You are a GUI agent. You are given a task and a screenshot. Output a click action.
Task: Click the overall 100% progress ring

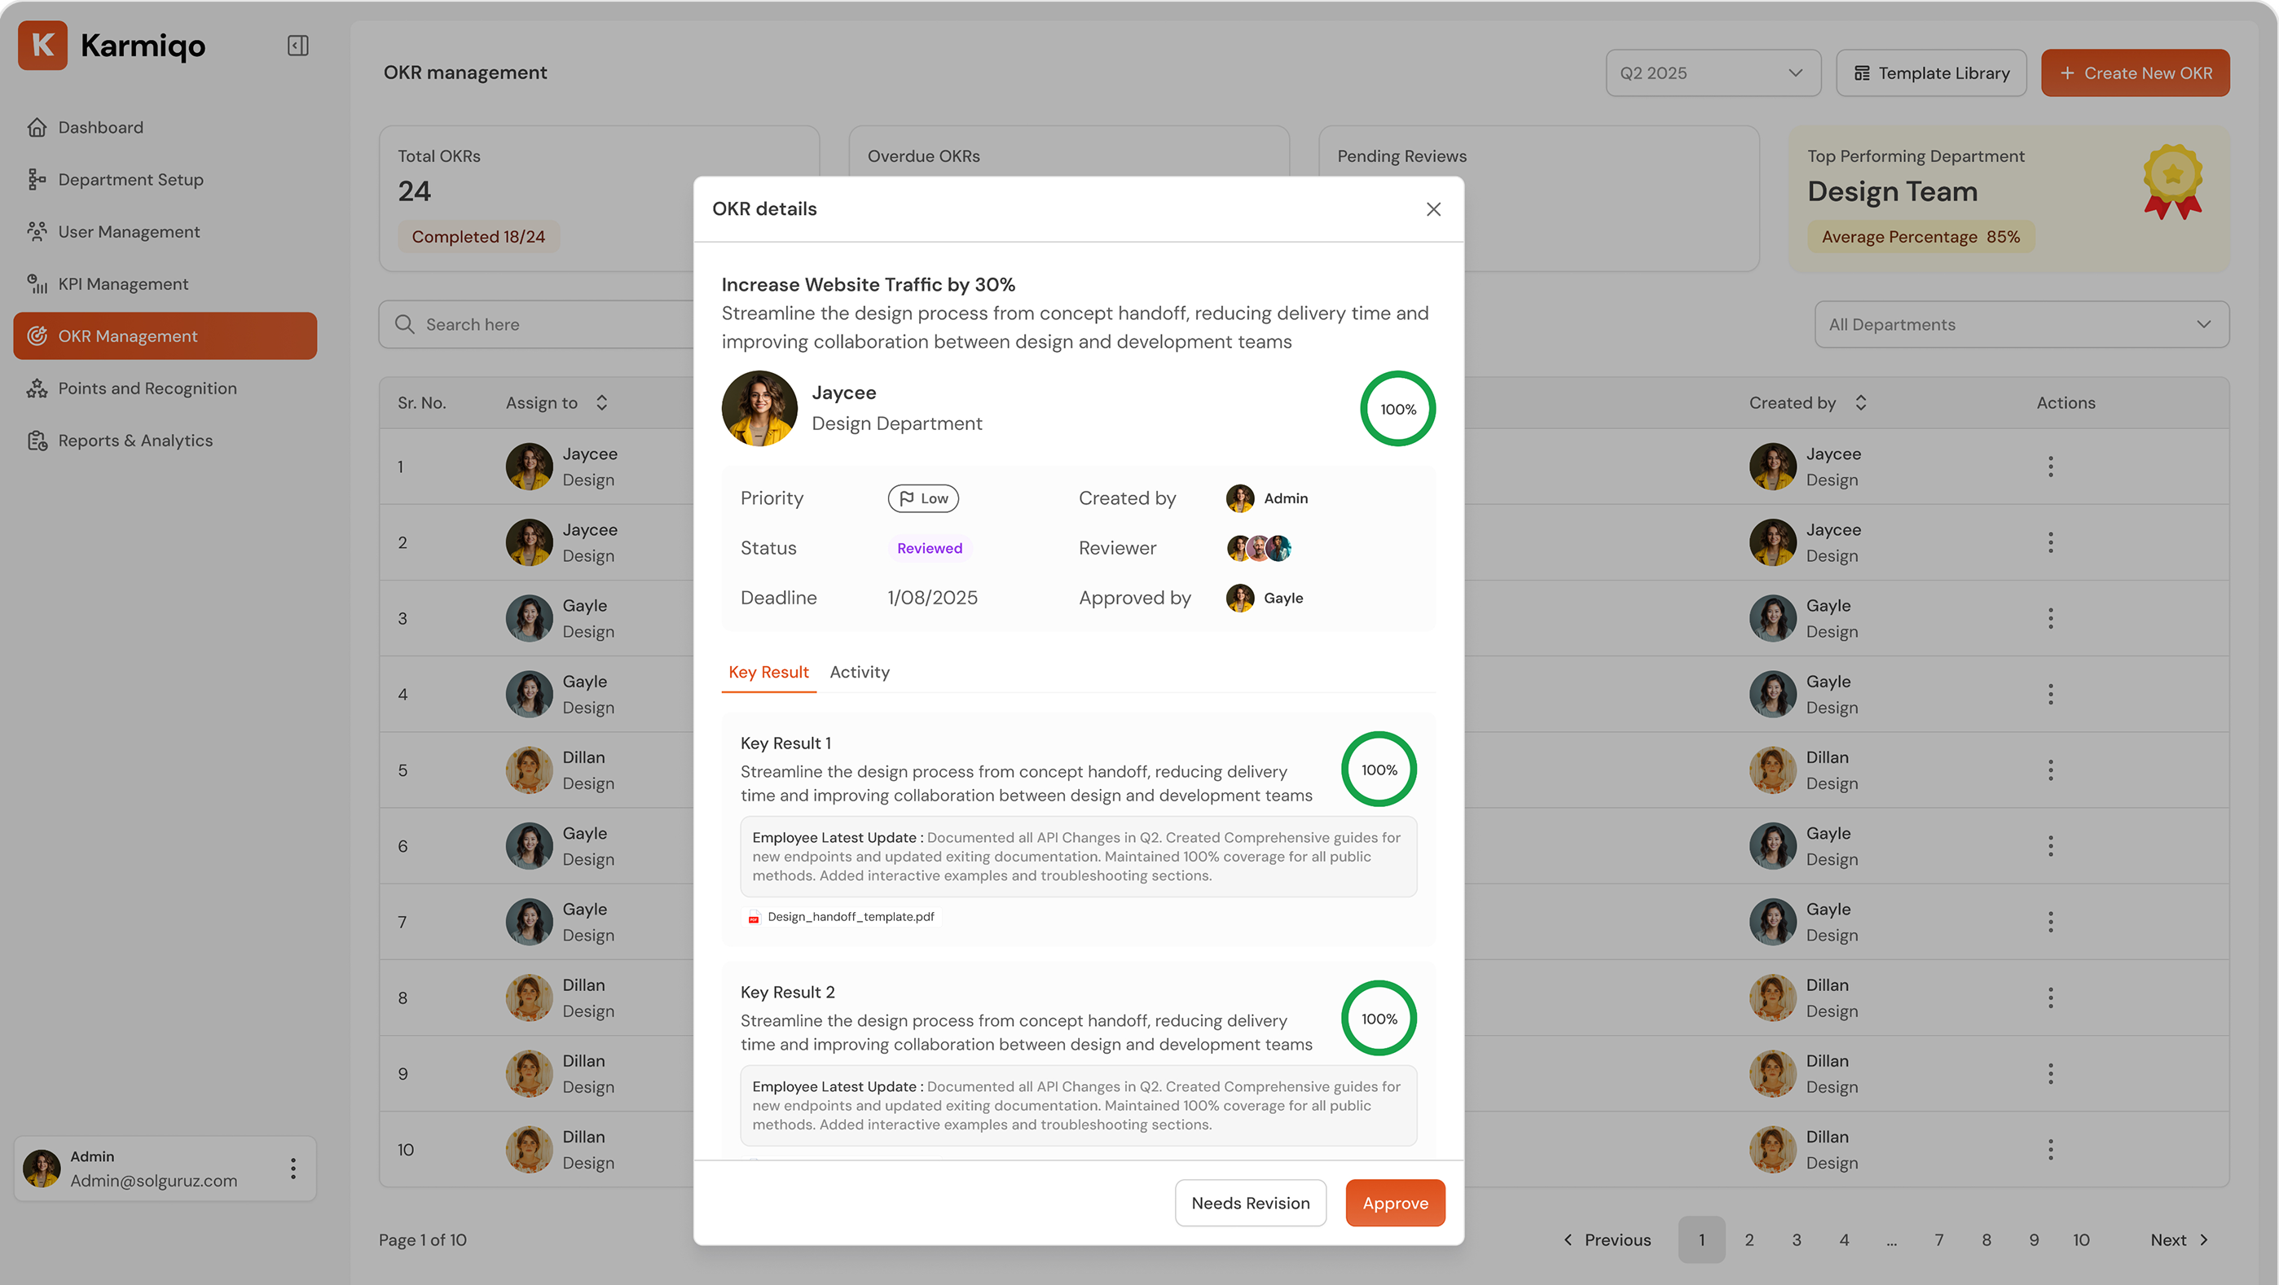click(1398, 409)
